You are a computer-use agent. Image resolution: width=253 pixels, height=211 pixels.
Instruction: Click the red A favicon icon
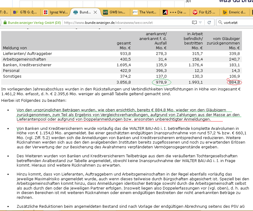(x=165, y=12)
